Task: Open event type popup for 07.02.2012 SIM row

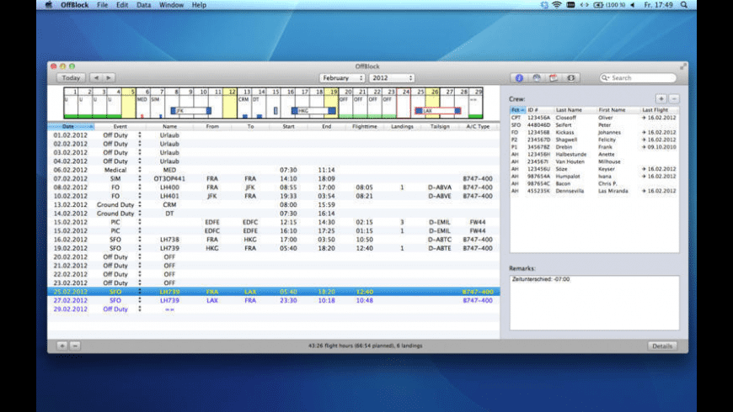Action: (140, 178)
